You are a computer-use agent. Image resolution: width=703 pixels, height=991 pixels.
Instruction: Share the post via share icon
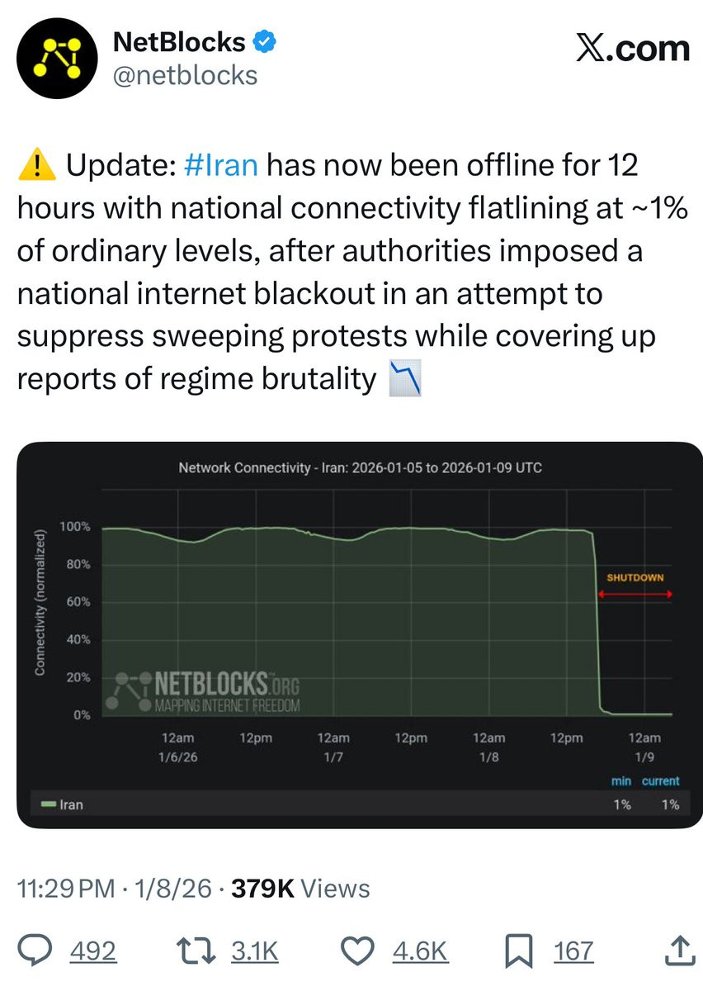pyautogui.click(x=678, y=951)
